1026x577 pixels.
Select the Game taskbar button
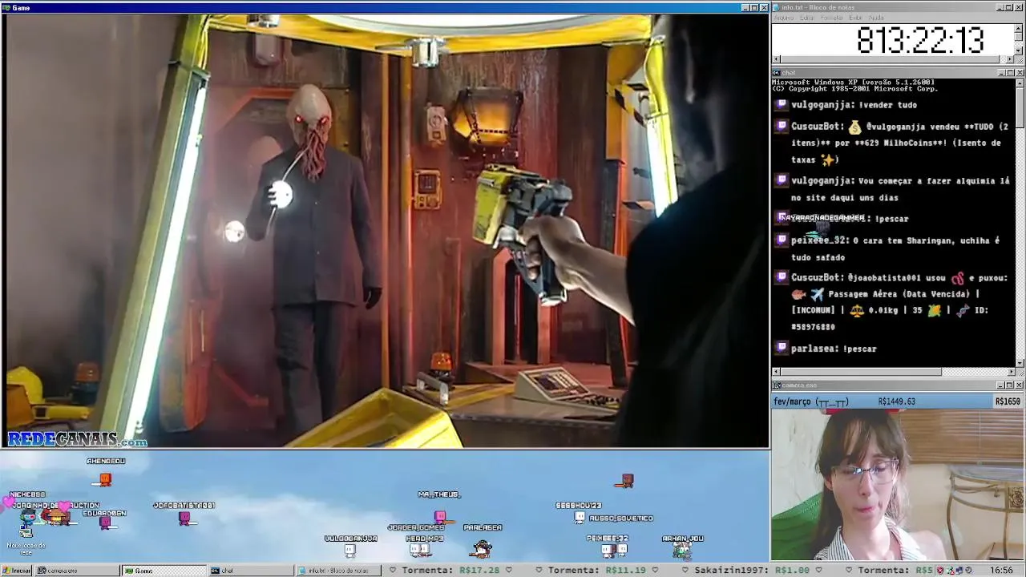point(164,571)
